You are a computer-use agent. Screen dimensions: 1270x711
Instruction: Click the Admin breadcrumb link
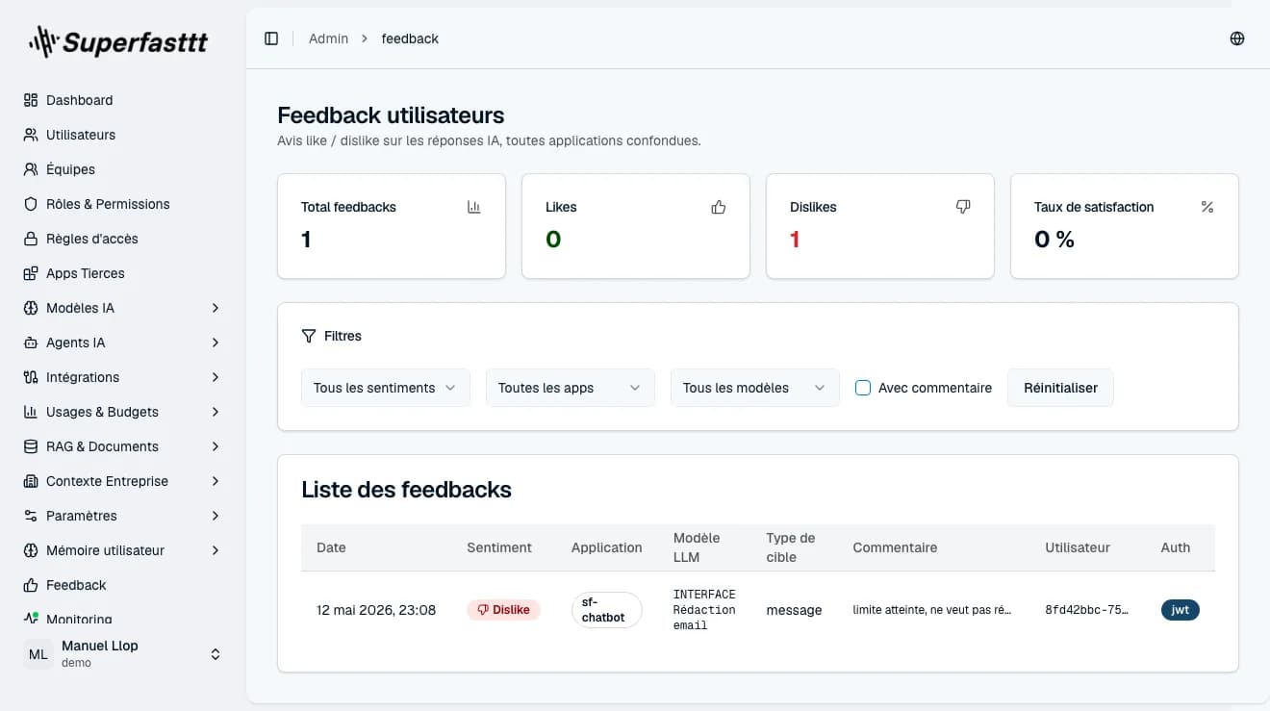point(328,38)
